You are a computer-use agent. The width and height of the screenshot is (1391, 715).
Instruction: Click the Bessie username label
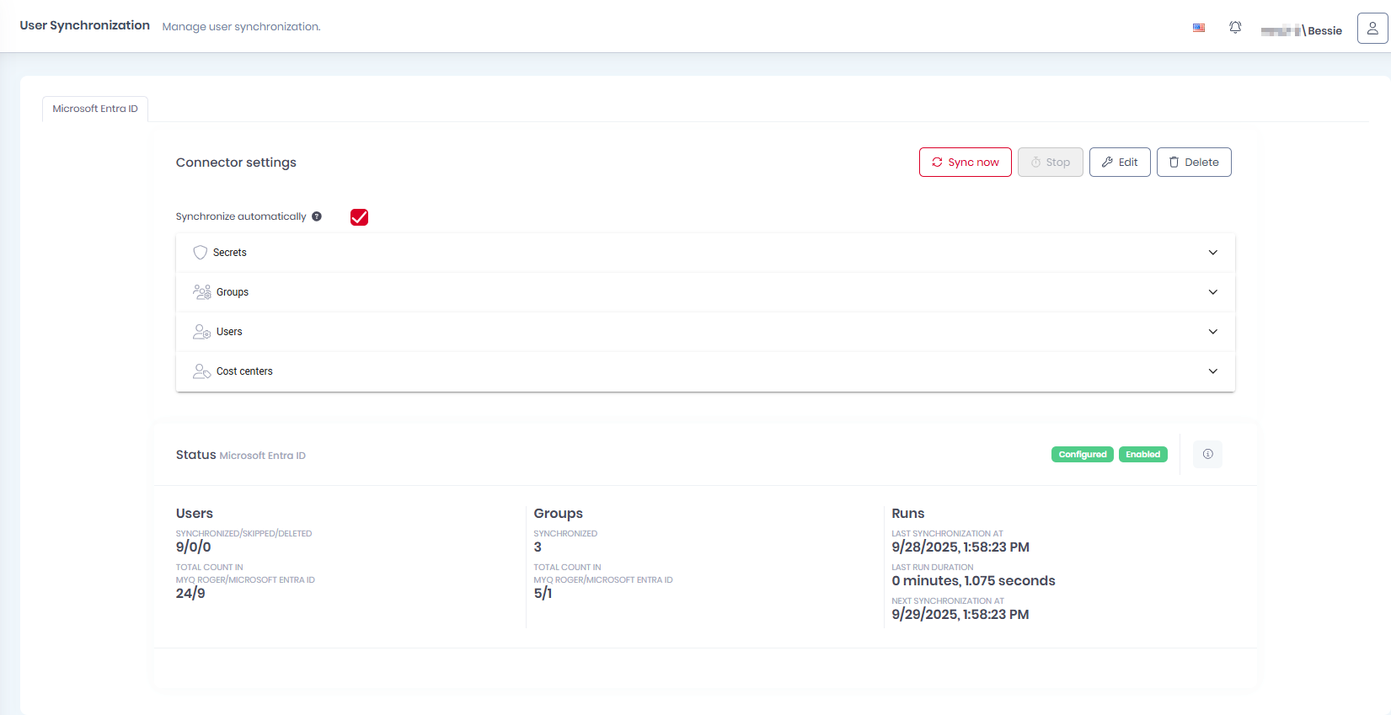[x=1324, y=30]
